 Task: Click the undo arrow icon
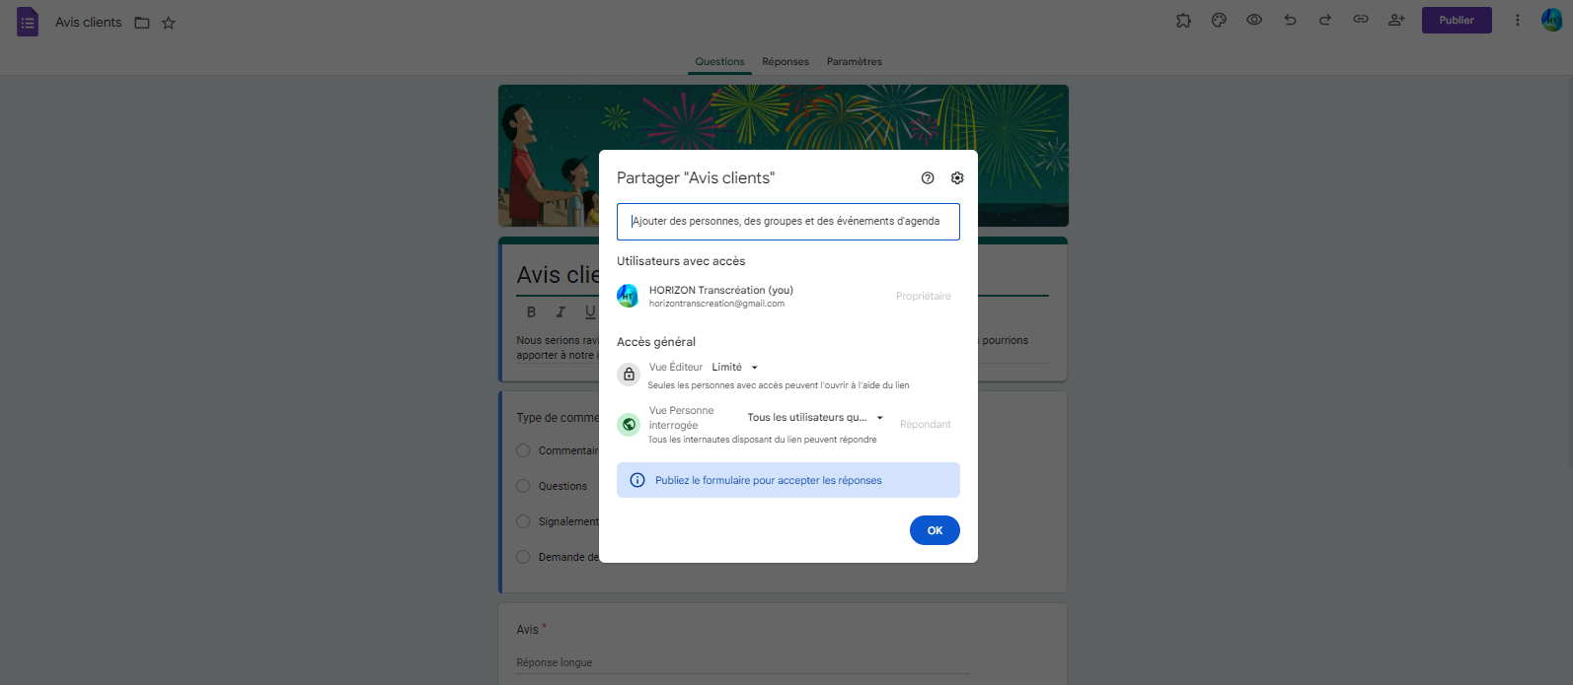click(1290, 20)
